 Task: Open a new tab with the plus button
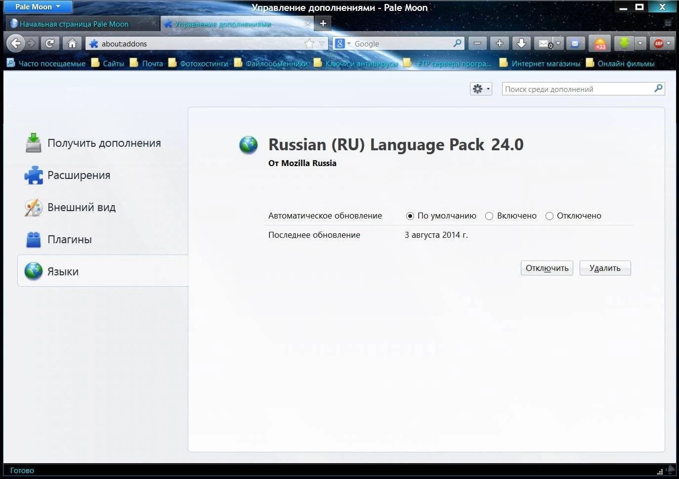323,23
